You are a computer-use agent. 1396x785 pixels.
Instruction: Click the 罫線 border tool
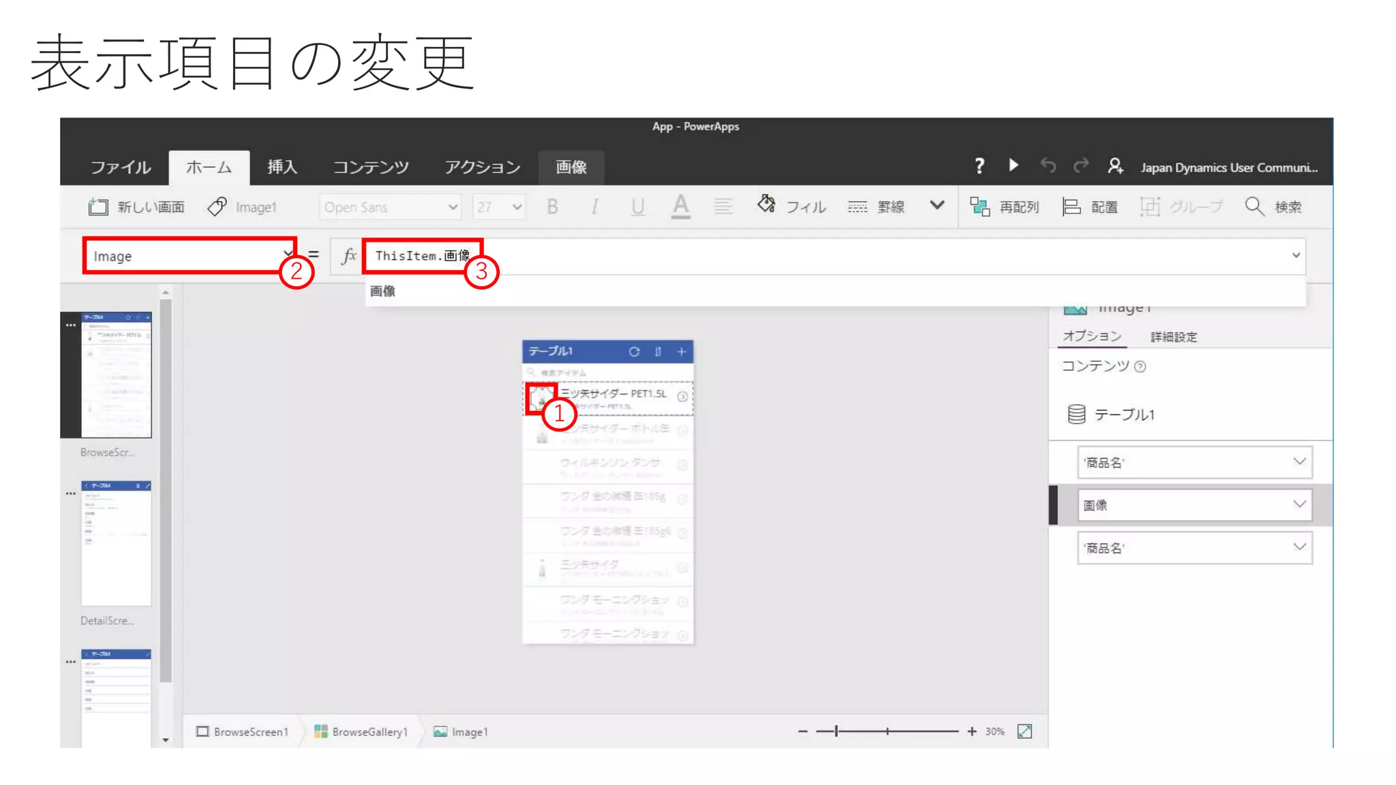tap(877, 207)
